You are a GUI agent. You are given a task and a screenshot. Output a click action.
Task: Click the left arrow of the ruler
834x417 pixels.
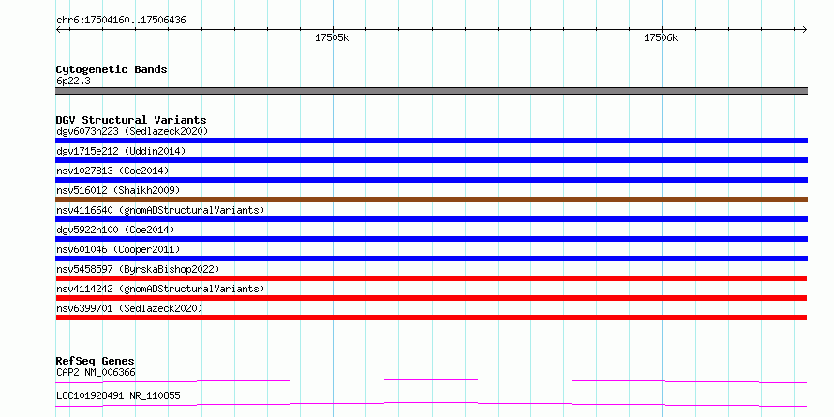59,29
